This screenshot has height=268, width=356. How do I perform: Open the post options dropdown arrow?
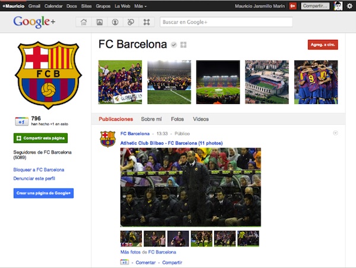pyautogui.click(x=335, y=133)
